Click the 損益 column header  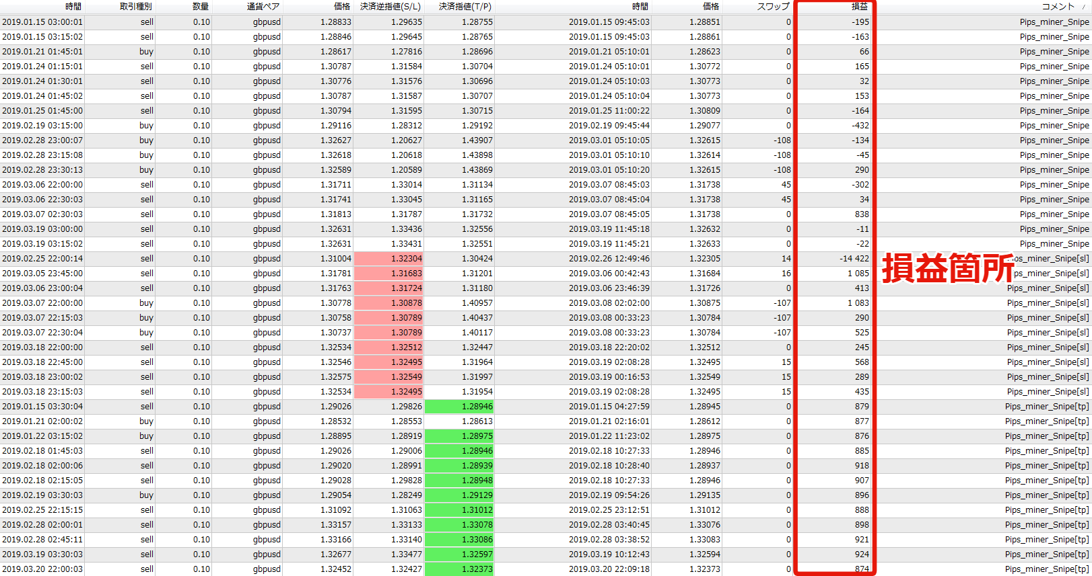(x=859, y=7)
